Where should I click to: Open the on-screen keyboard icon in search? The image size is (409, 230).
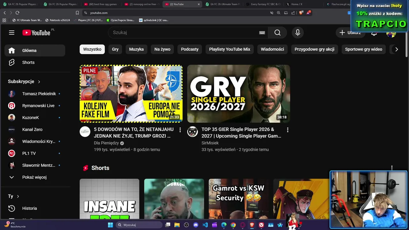[x=262, y=33]
